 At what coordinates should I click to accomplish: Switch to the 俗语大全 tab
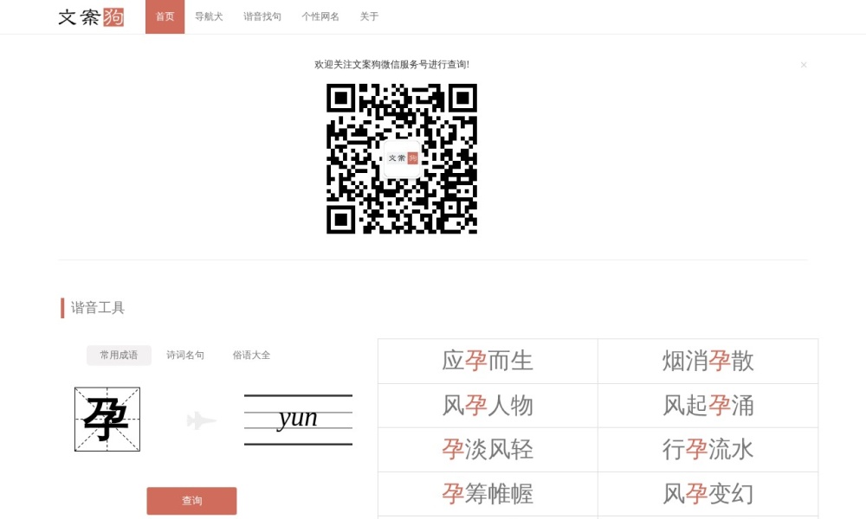click(251, 356)
